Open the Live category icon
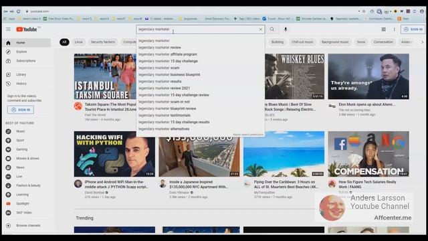 [x=9, y=177]
